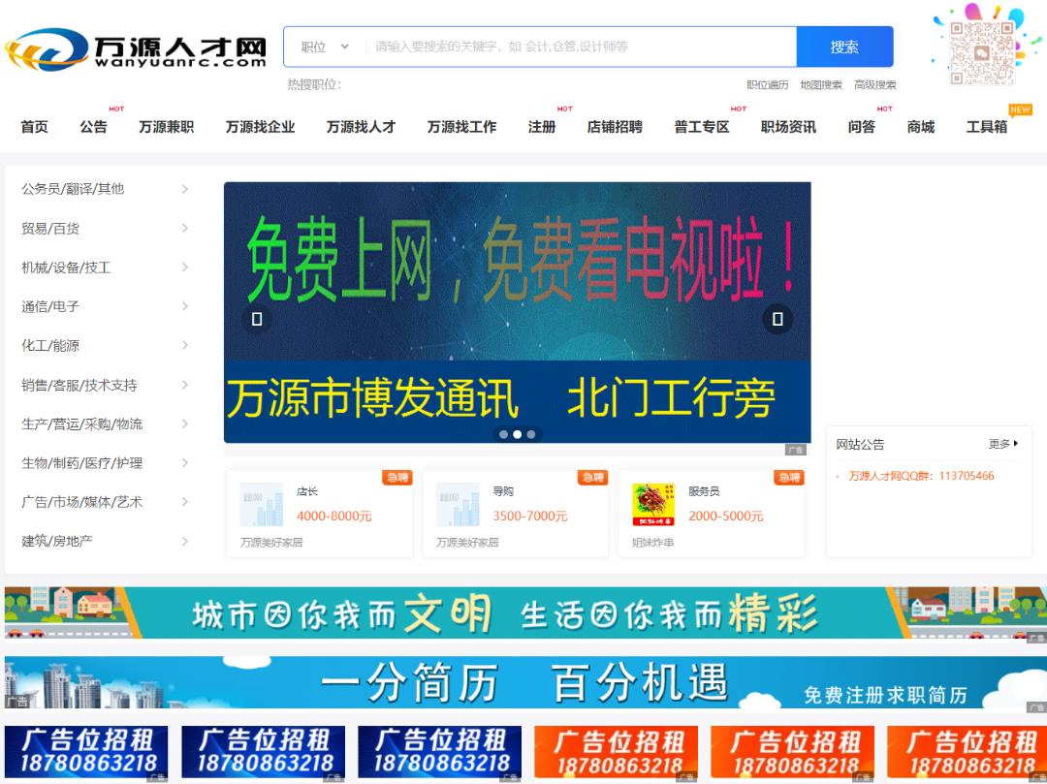Open the 职位 search type dropdown
Viewport: 1047px width, 784px height.
click(x=325, y=47)
